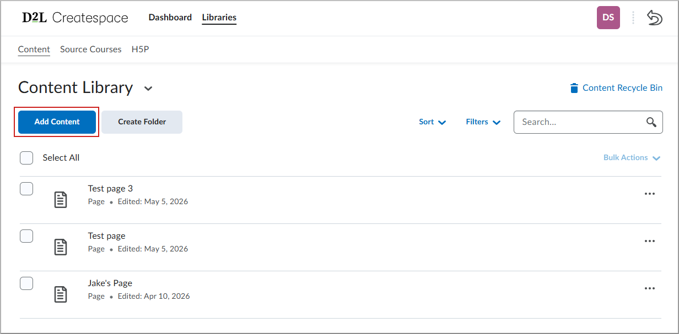Open the DS user avatar menu
This screenshot has height=334, width=679.
[608, 18]
